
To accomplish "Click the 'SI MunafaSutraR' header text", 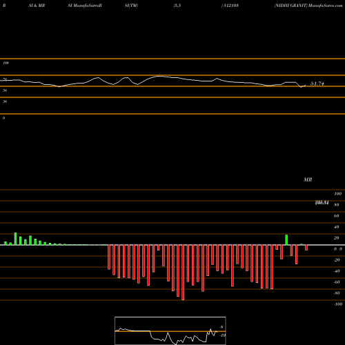I will point(85,6).
